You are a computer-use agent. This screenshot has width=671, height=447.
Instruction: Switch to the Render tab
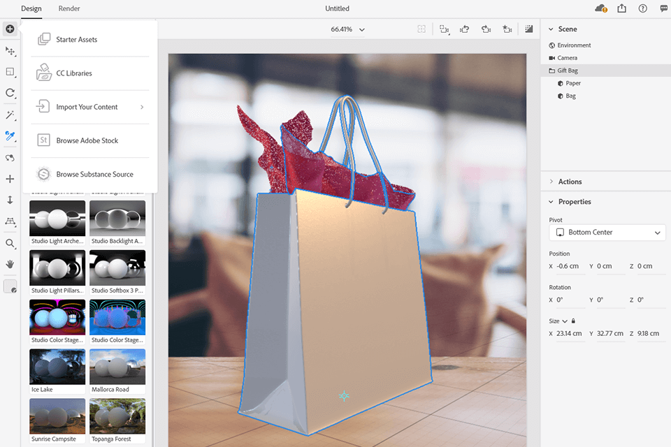69,8
